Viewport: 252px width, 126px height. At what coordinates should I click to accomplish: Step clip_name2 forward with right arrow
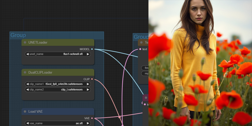pos(88,89)
